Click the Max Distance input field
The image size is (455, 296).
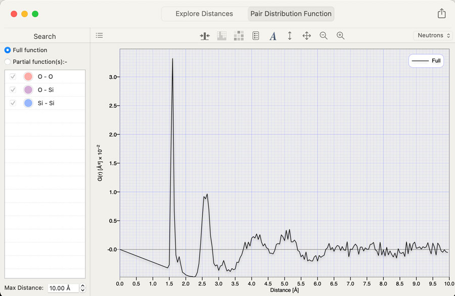63,288
